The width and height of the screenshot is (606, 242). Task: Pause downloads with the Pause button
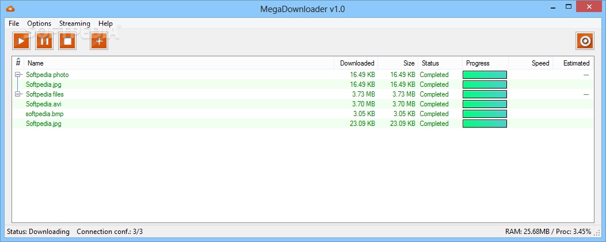(x=44, y=41)
